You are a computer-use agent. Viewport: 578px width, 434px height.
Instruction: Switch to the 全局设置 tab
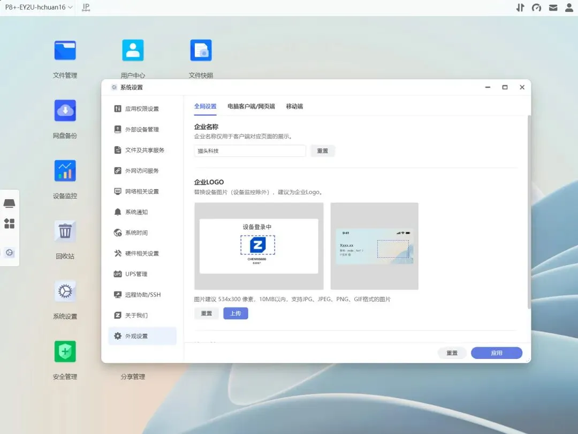[x=206, y=106]
